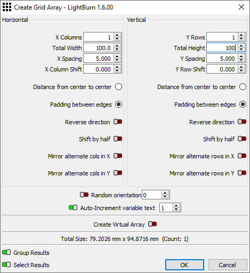Increase X Columns with up arrow

coord(117,35)
